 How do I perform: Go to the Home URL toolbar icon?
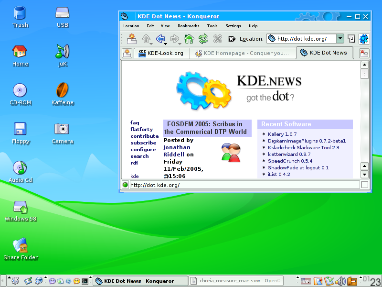coord(189,39)
